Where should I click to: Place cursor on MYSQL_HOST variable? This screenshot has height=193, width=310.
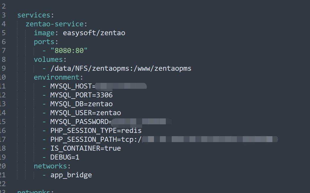coord(71,86)
